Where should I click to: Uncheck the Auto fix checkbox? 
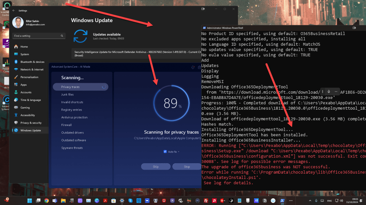pos(165,151)
